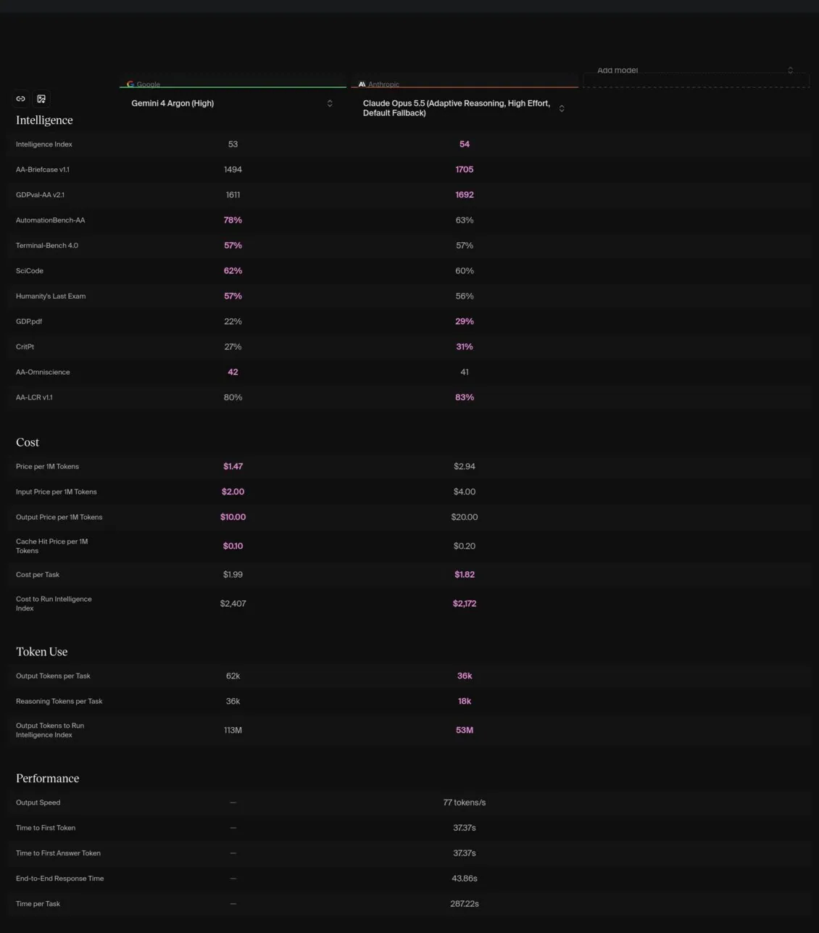This screenshot has width=819, height=933.
Task: Click the AA-Briefcase v1.1 row label
Action: 43,170
